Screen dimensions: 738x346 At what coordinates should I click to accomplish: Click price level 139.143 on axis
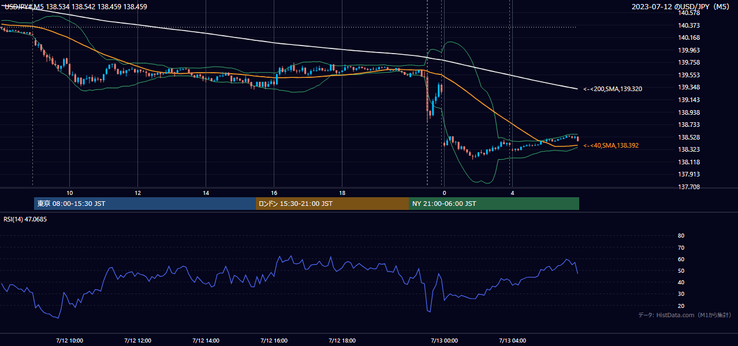[x=689, y=100]
